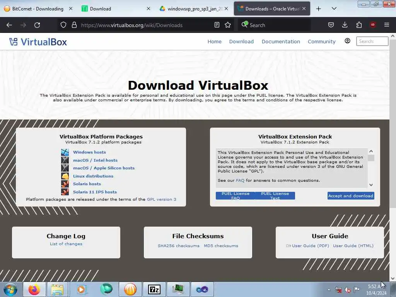
Task: Open the User Guide (HTML) link
Action: (x=353, y=246)
